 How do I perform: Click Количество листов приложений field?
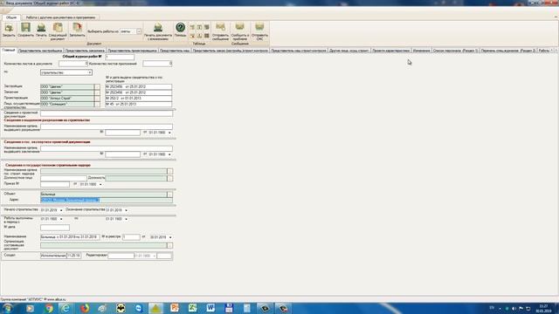157,64
